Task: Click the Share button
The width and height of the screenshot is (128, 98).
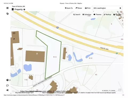Action: point(79,8)
